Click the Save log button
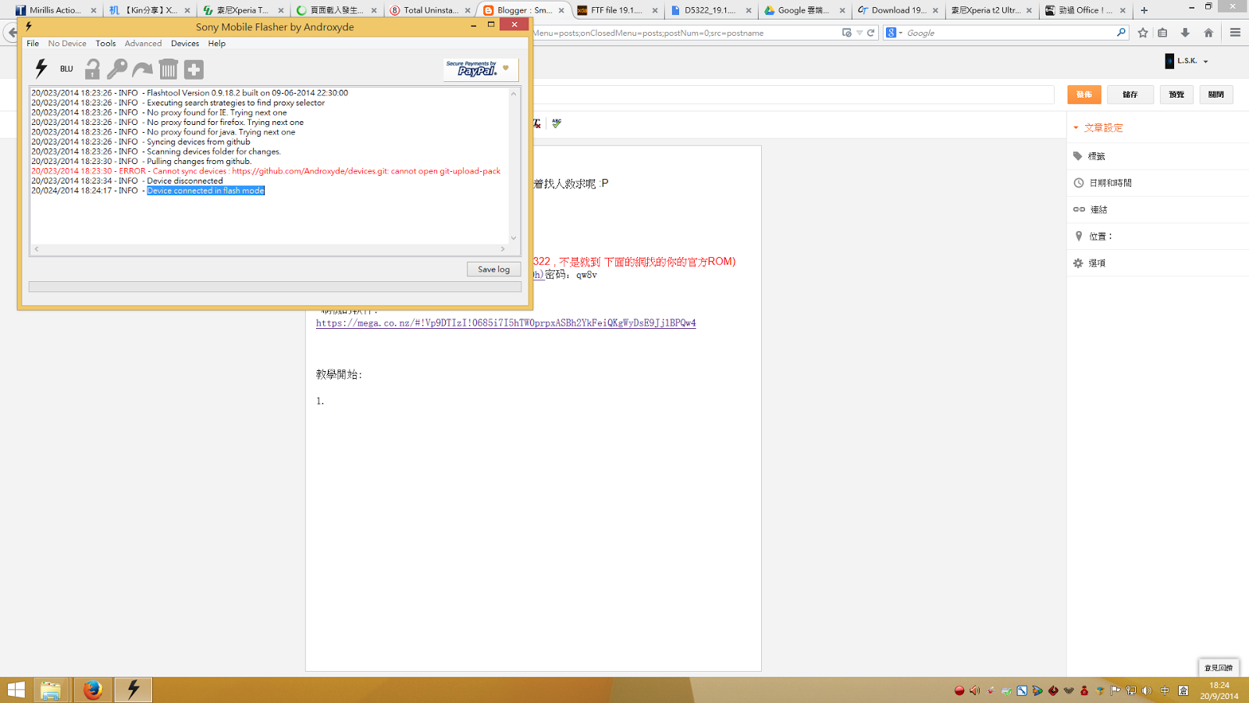The width and height of the screenshot is (1249, 703). [493, 269]
